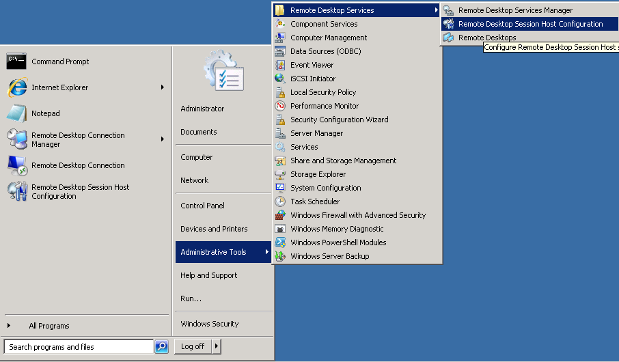Click the Local Security Policy icon

pyautogui.click(x=280, y=92)
